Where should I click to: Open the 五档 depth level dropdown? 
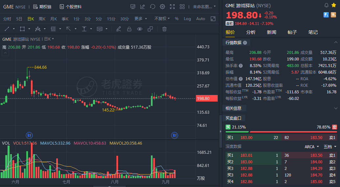[x=330, y=147]
